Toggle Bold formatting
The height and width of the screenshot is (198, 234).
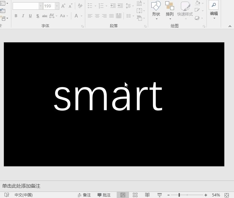click(x=16, y=16)
